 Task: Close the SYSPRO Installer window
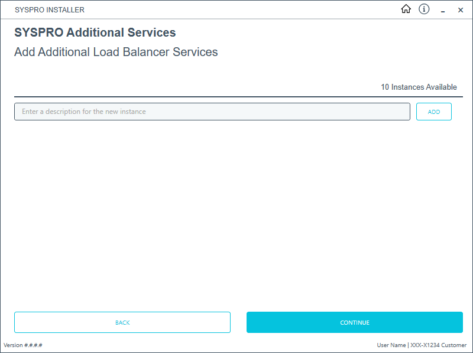pos(461,10)
